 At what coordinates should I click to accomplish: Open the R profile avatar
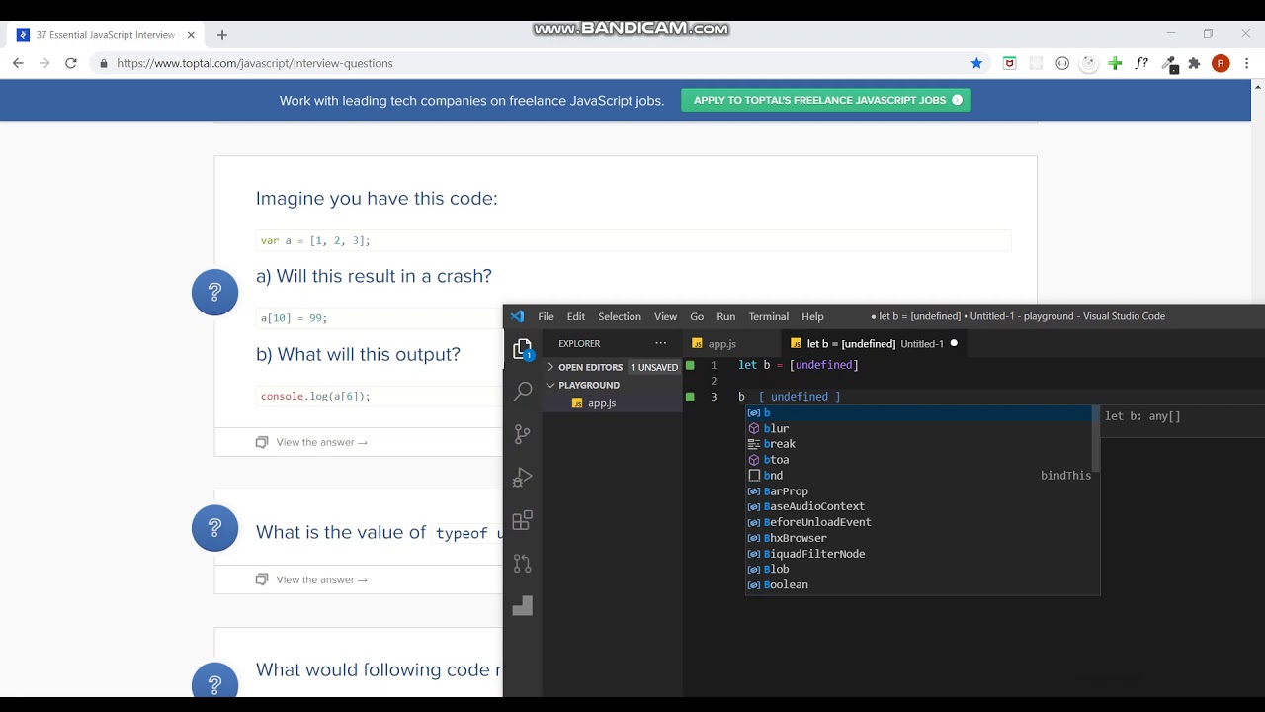coord(1221,63)
